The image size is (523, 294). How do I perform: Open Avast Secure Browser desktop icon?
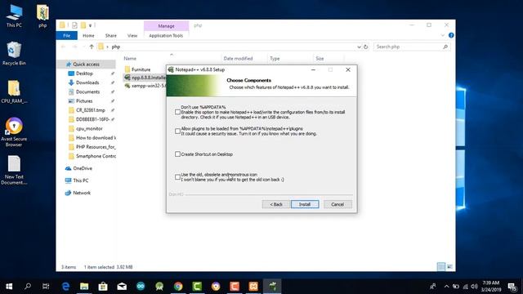coord(14,132)
